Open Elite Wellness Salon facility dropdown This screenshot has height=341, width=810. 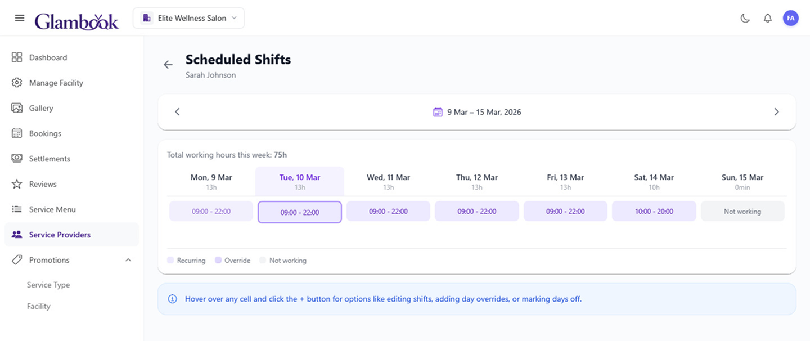click(189, 18)
